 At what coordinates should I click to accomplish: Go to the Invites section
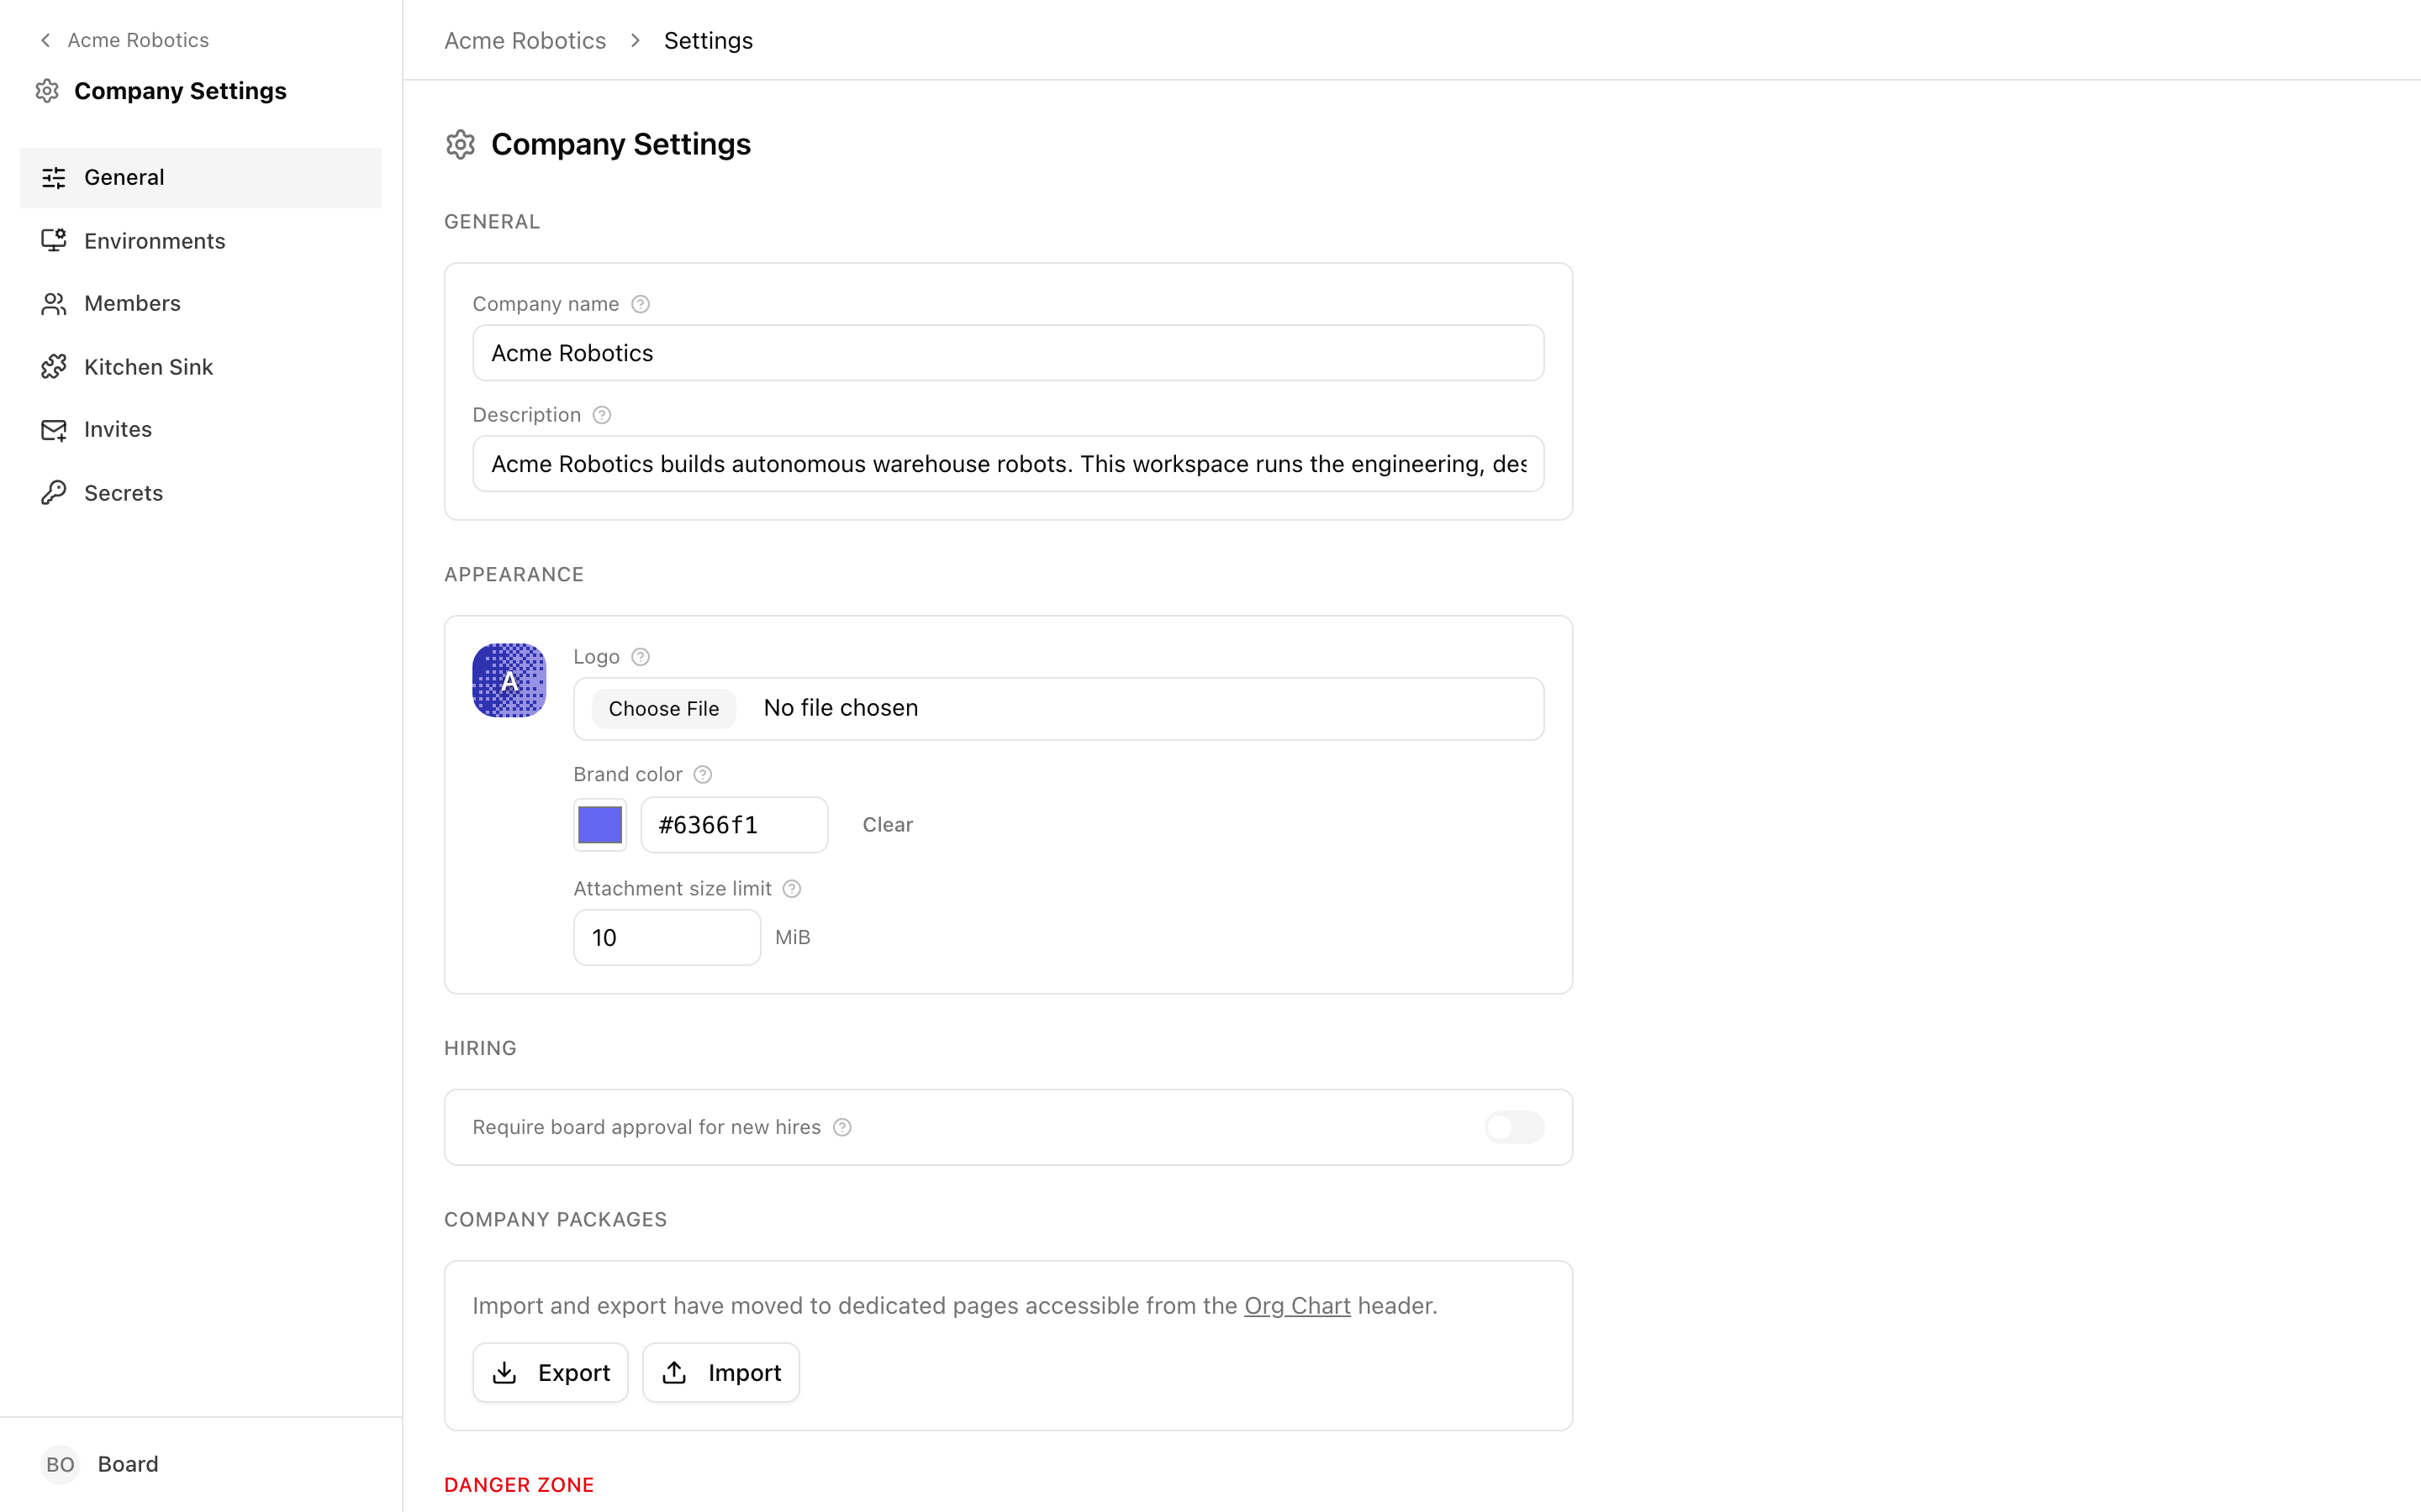pos(201,430)
